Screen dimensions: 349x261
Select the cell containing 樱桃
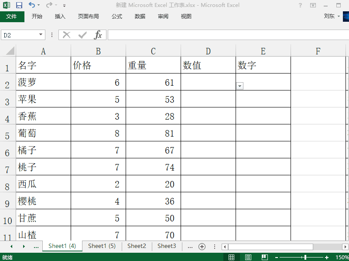point(43,201)
